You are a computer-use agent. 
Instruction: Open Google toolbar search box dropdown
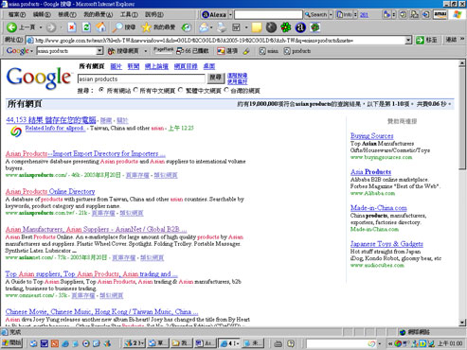(99, 51)
